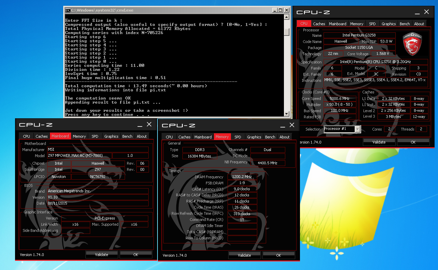This screenshot has height=270, width=438.
Task: Click the Core Speed 5000.6 MHz value
Action: [x=339, y=99]
